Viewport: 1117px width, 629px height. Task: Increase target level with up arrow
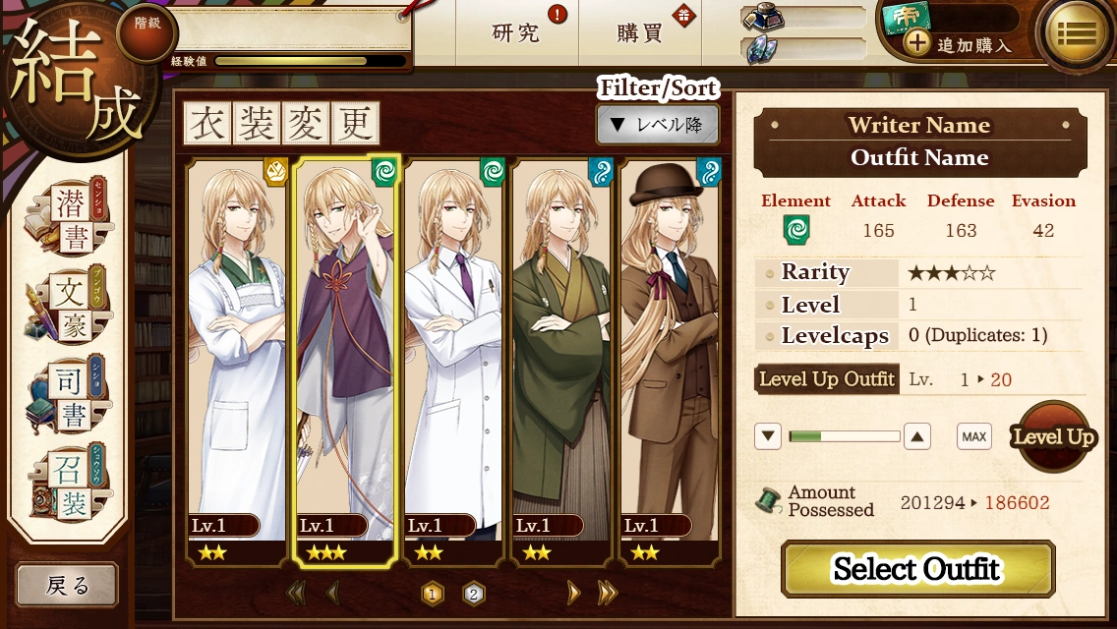tap(916, 436)
